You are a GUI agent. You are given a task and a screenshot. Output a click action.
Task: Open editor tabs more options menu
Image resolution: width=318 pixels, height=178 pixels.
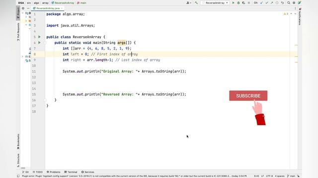(x=295, y=8)
